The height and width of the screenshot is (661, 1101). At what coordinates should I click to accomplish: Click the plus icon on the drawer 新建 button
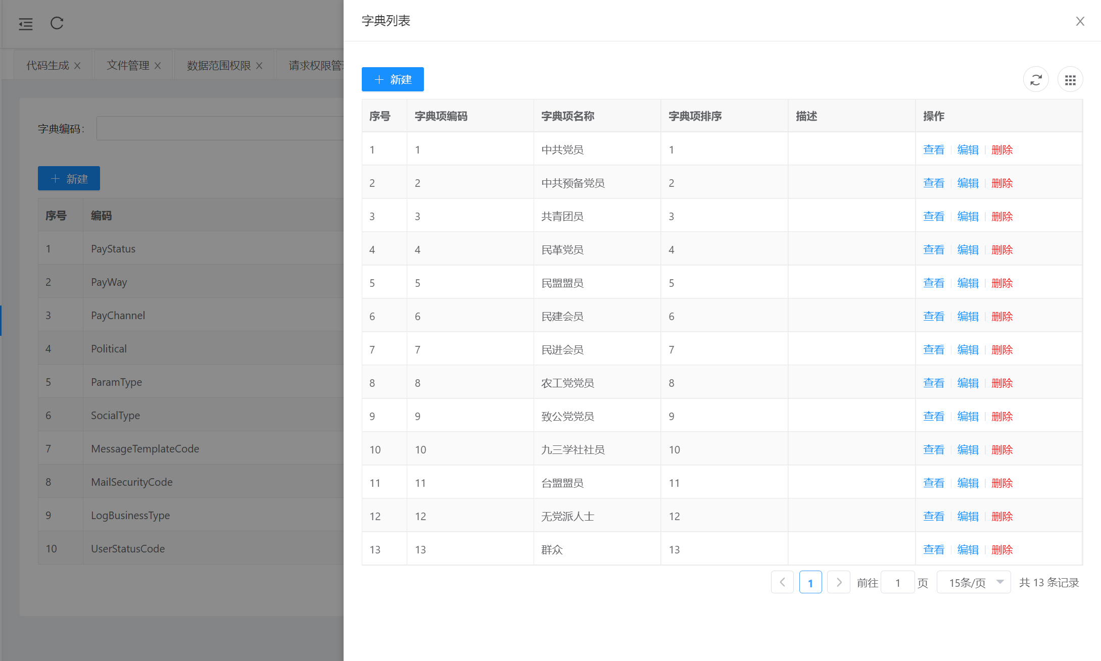tap(378, 79)
